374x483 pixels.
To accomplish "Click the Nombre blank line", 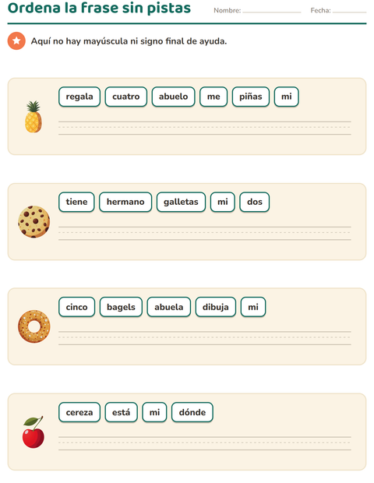I will (272, 12).
